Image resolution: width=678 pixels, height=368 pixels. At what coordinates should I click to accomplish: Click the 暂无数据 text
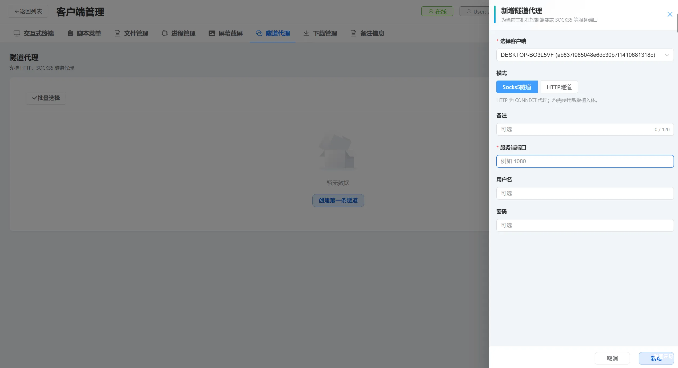pyautogui.click(x=338, y=183)
